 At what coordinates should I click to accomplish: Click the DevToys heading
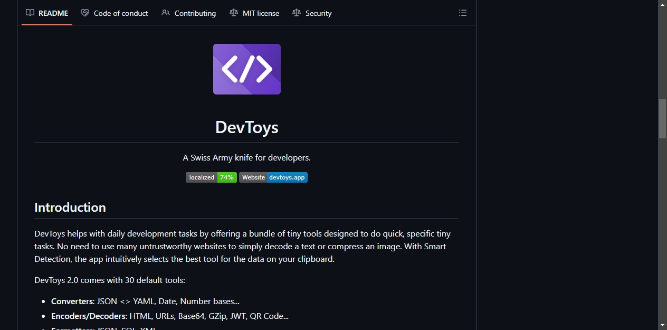247,127
